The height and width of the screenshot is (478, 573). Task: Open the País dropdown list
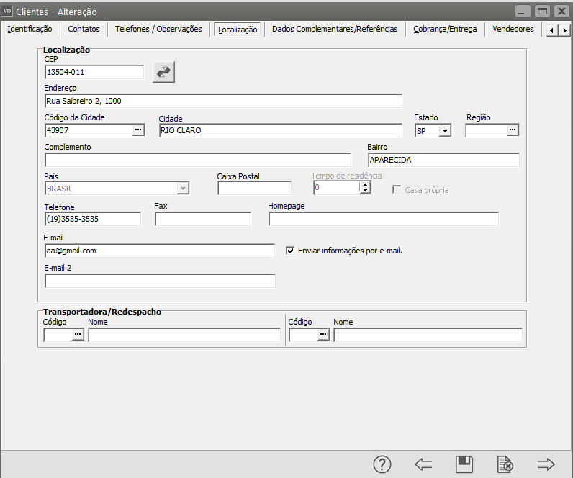pyautogui.click(x=184, y=189)
